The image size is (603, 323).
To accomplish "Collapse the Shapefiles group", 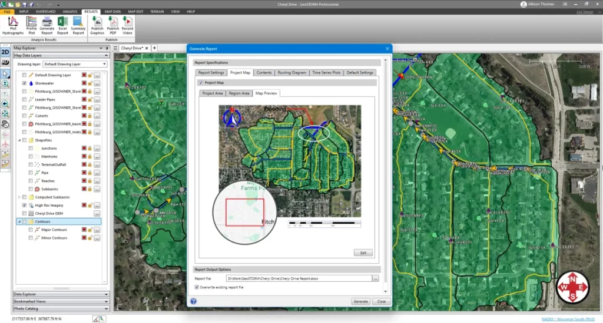I will pyautogui.click(x=19, y=140).
